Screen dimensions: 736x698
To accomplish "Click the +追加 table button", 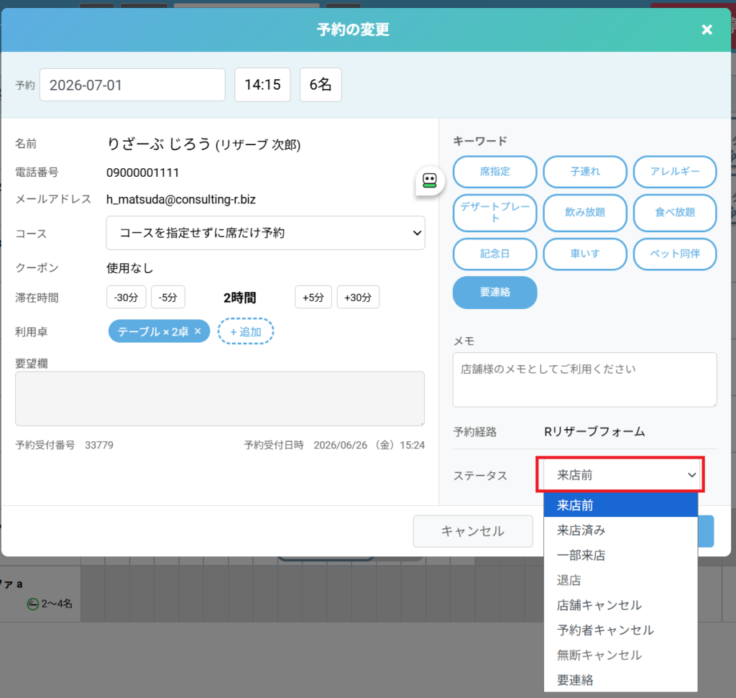I will point(246,331).
